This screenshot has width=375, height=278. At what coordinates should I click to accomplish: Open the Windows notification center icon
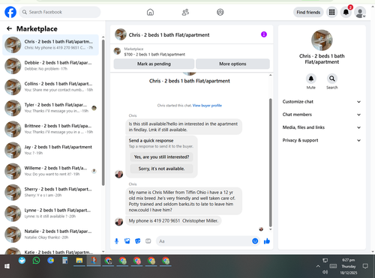tap(365, 266)
